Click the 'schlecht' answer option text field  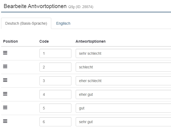point(123,67)
